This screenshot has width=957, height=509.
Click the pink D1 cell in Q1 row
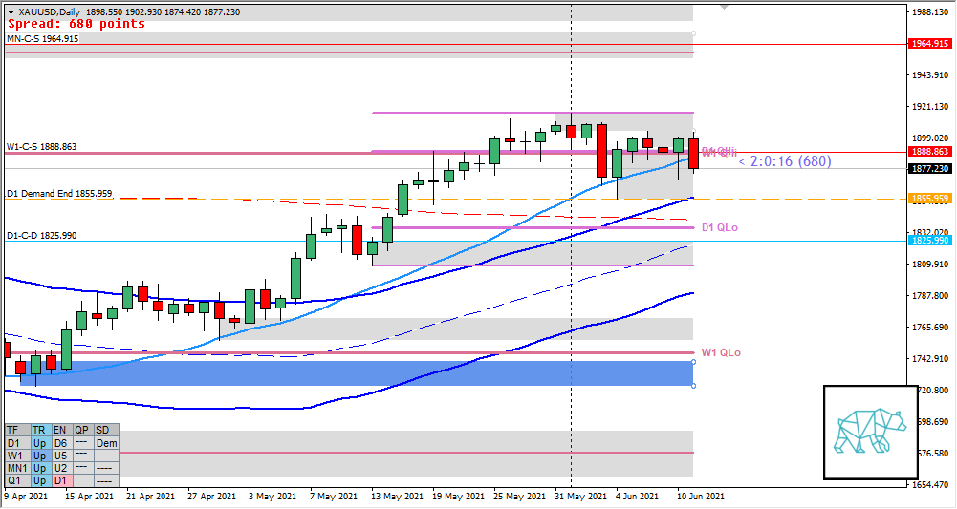tap(62, 481)
